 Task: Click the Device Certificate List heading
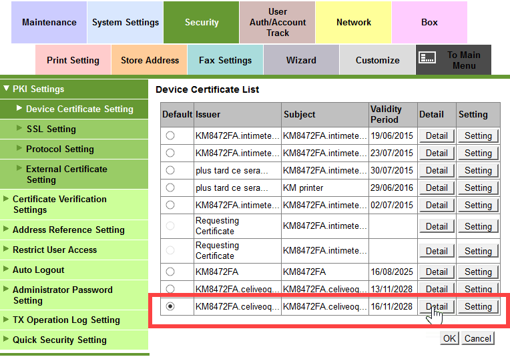tap(207, 89)
